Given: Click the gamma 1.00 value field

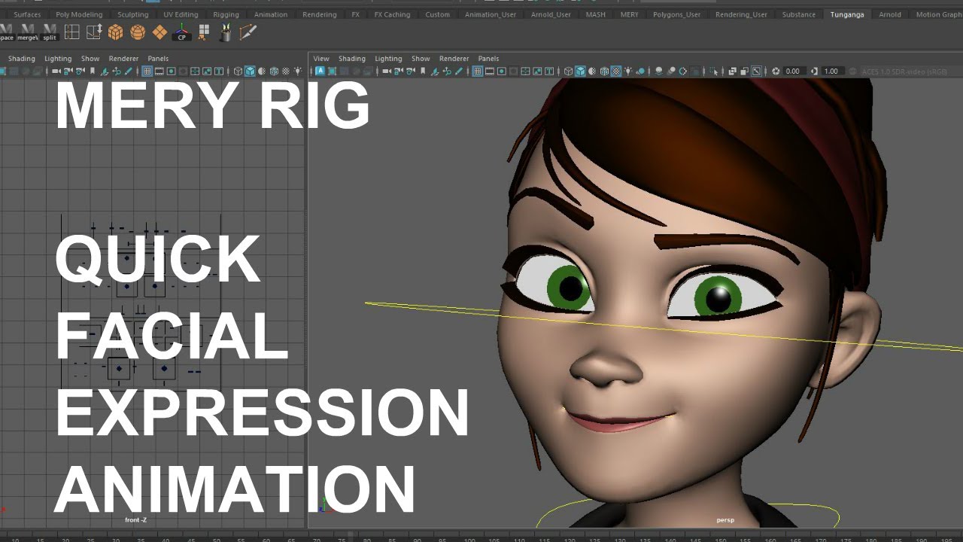Looking at the screenshot, I should click(831, 72).
